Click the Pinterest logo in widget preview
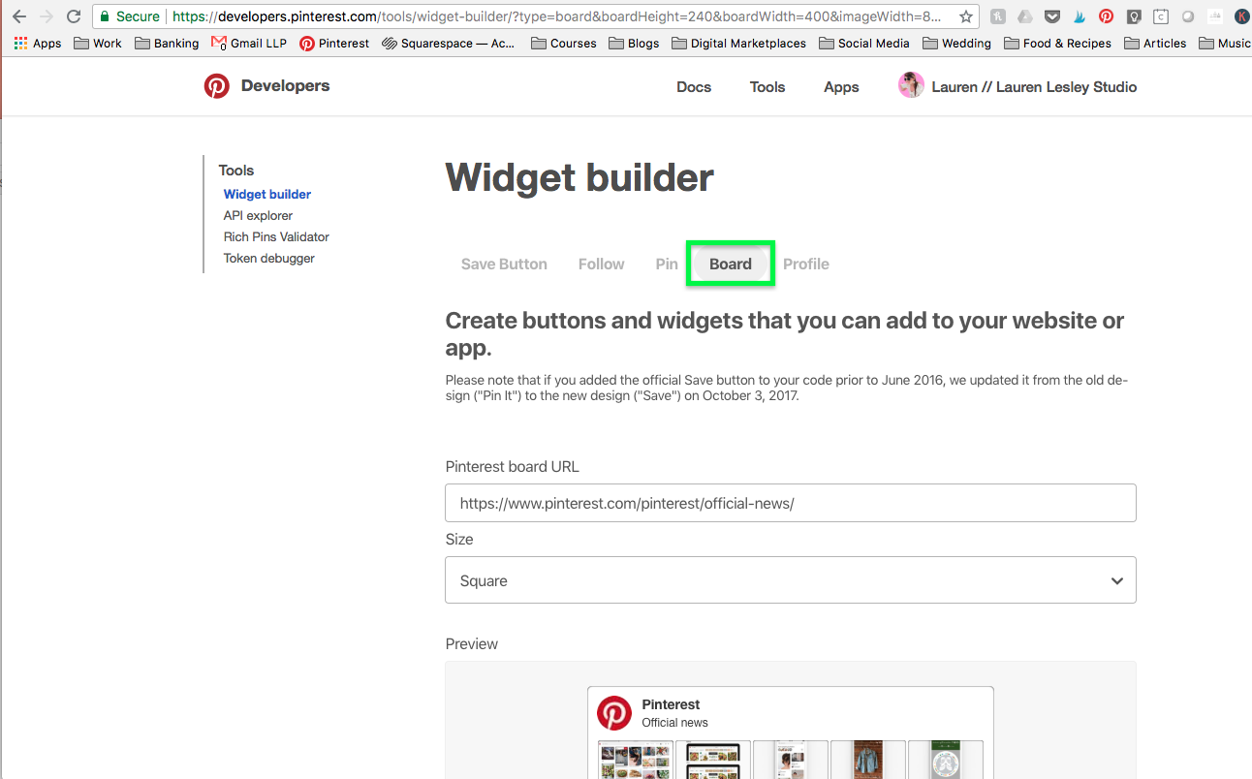 click(x=614, y=713)
